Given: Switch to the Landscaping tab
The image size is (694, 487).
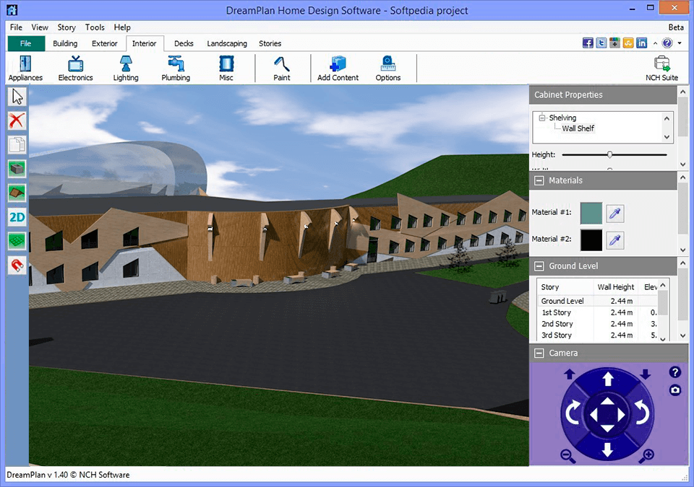Looking at the screenshot, I should [226, 43].
